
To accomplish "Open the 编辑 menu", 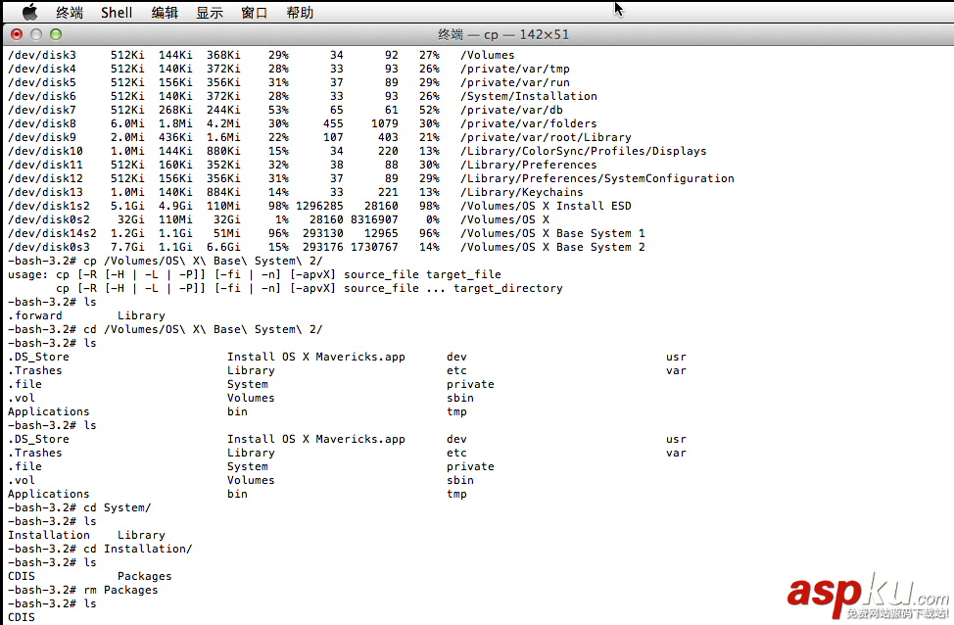I will pos(165,12).
